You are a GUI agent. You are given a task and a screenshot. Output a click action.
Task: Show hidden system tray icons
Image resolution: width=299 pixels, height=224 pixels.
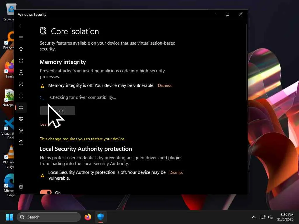(x=254, y=217)
